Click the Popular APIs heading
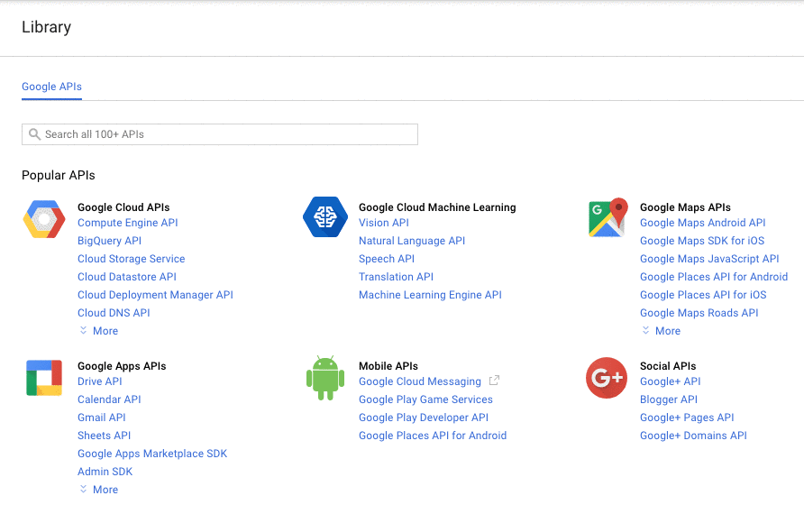The width and height of the screenshot is (804, 505). pos(59,175)
